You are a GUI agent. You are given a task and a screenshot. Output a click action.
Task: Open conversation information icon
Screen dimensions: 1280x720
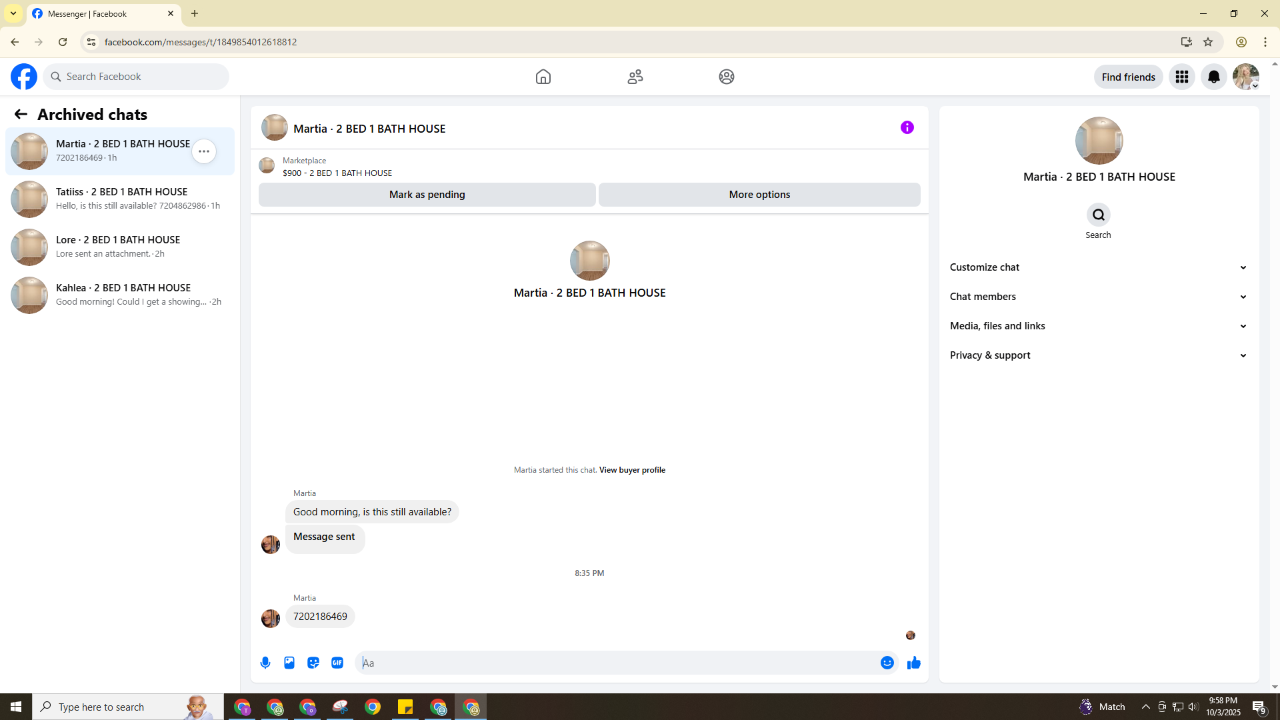pyautogui.click(x=907, y=127)
